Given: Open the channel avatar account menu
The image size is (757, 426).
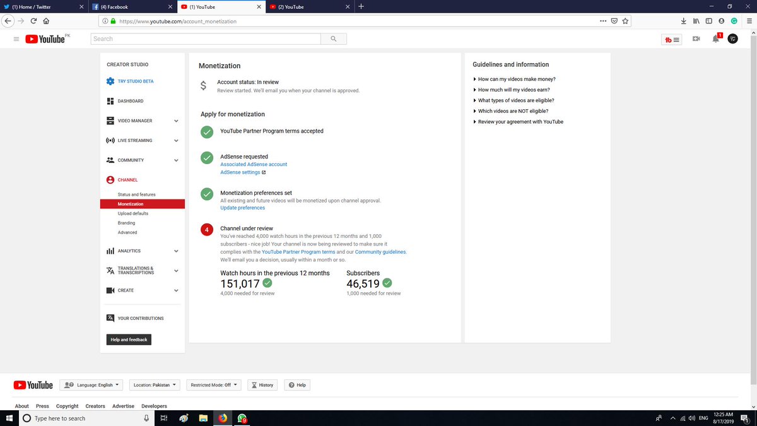Looking at the screenshot, I should coord(732,39).
